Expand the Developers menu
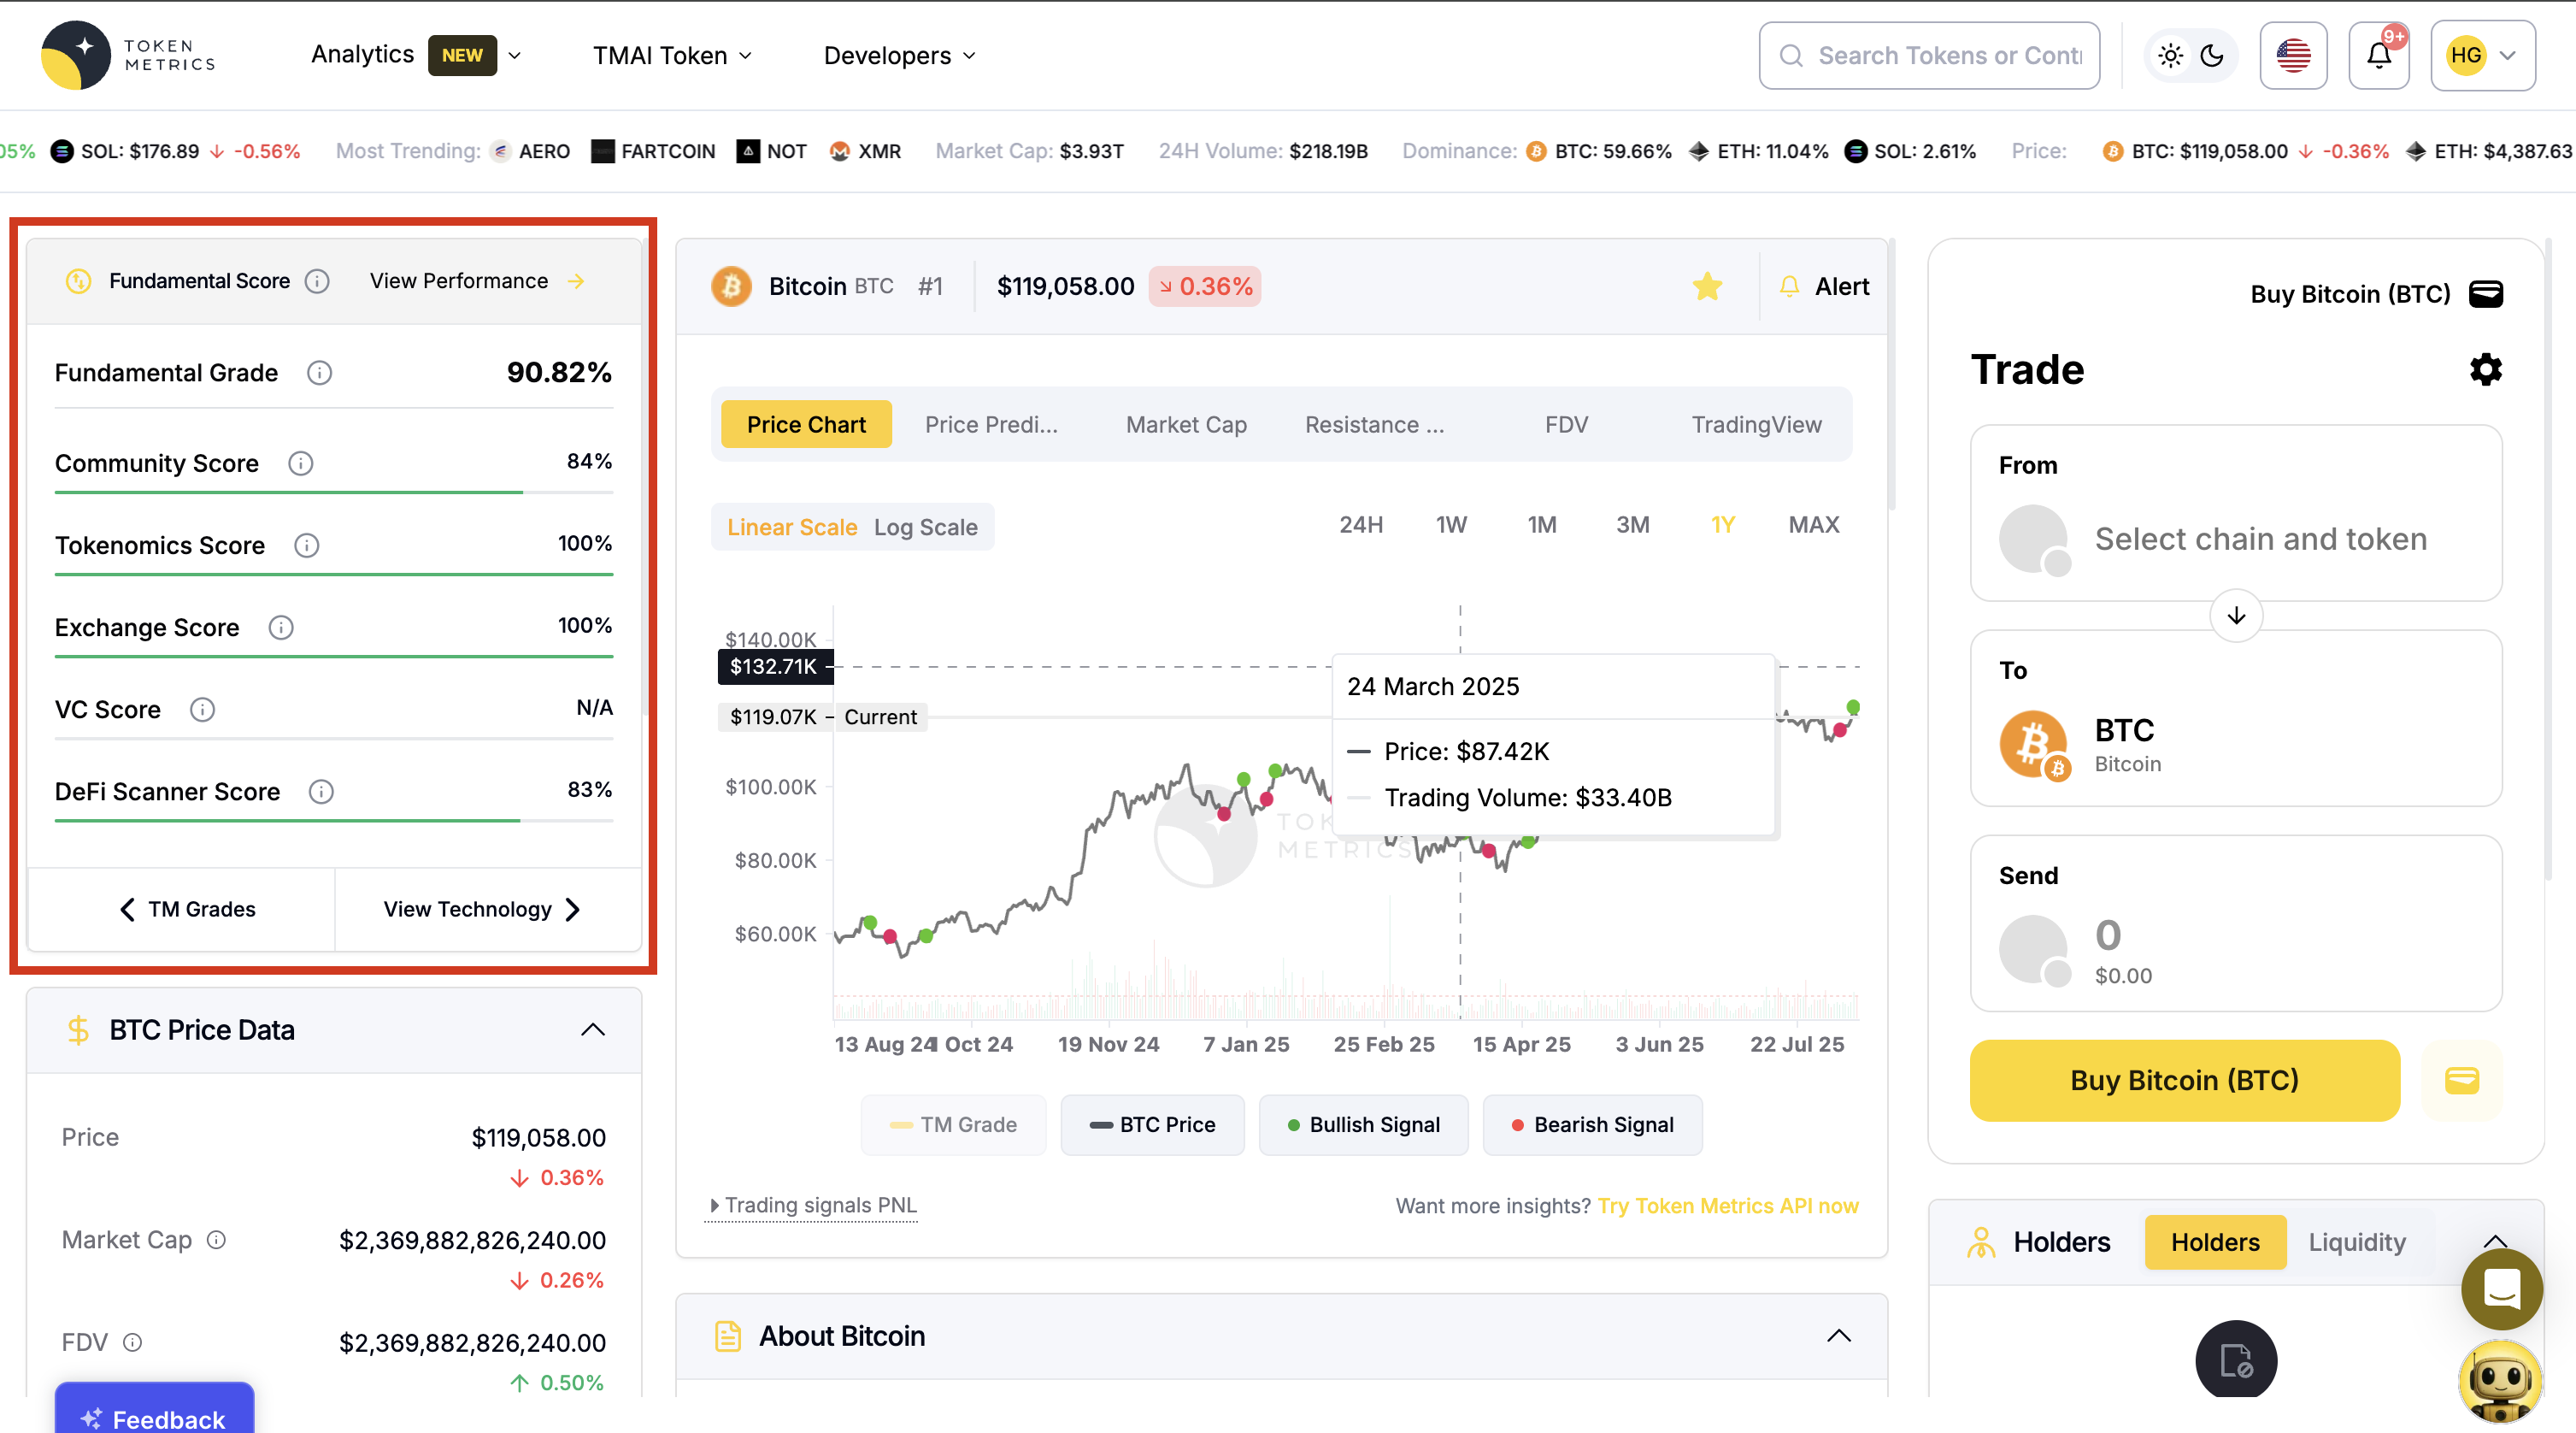 coord(899,55)
